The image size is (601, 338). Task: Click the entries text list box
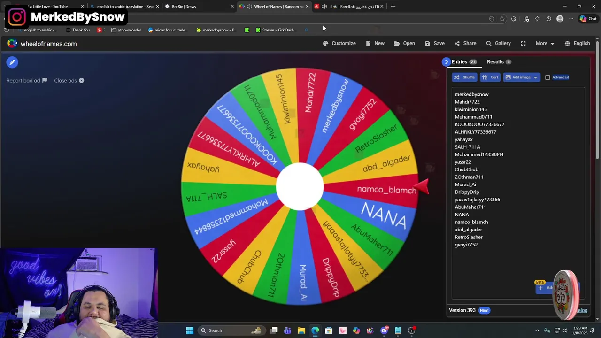[518, 192]
